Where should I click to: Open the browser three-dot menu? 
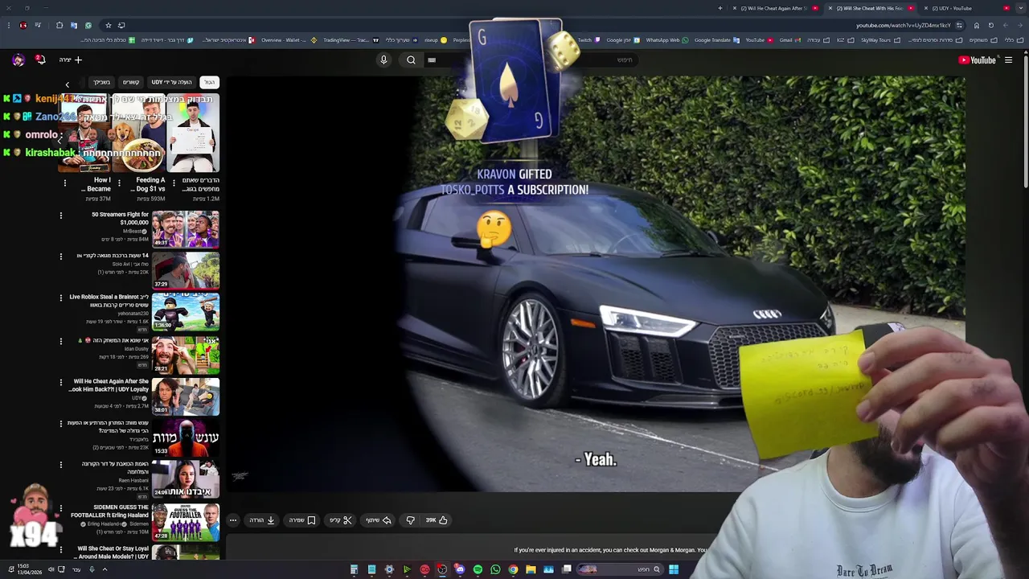[x=9, y=25]
